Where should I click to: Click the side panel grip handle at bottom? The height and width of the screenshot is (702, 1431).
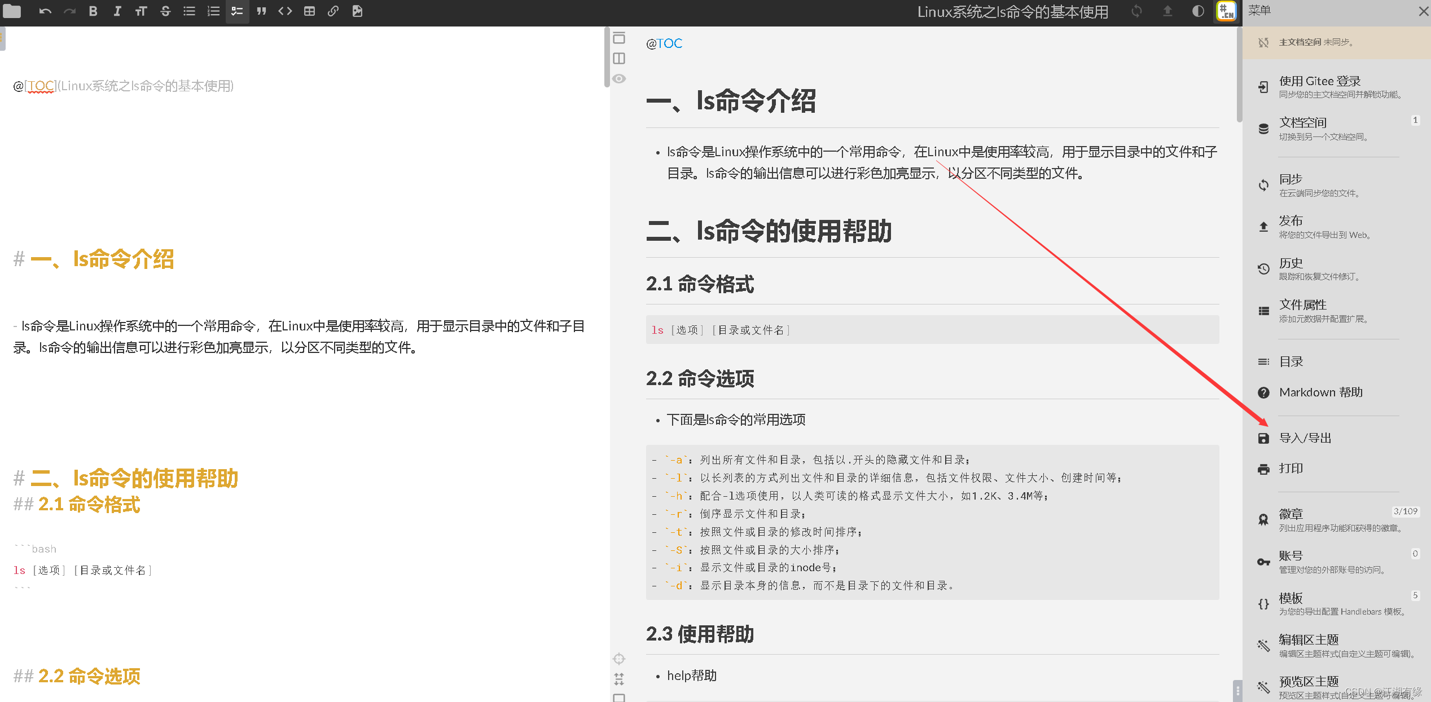pos(1238,690)
